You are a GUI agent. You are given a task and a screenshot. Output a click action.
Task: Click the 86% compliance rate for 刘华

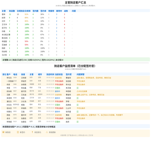coord(27,21)
